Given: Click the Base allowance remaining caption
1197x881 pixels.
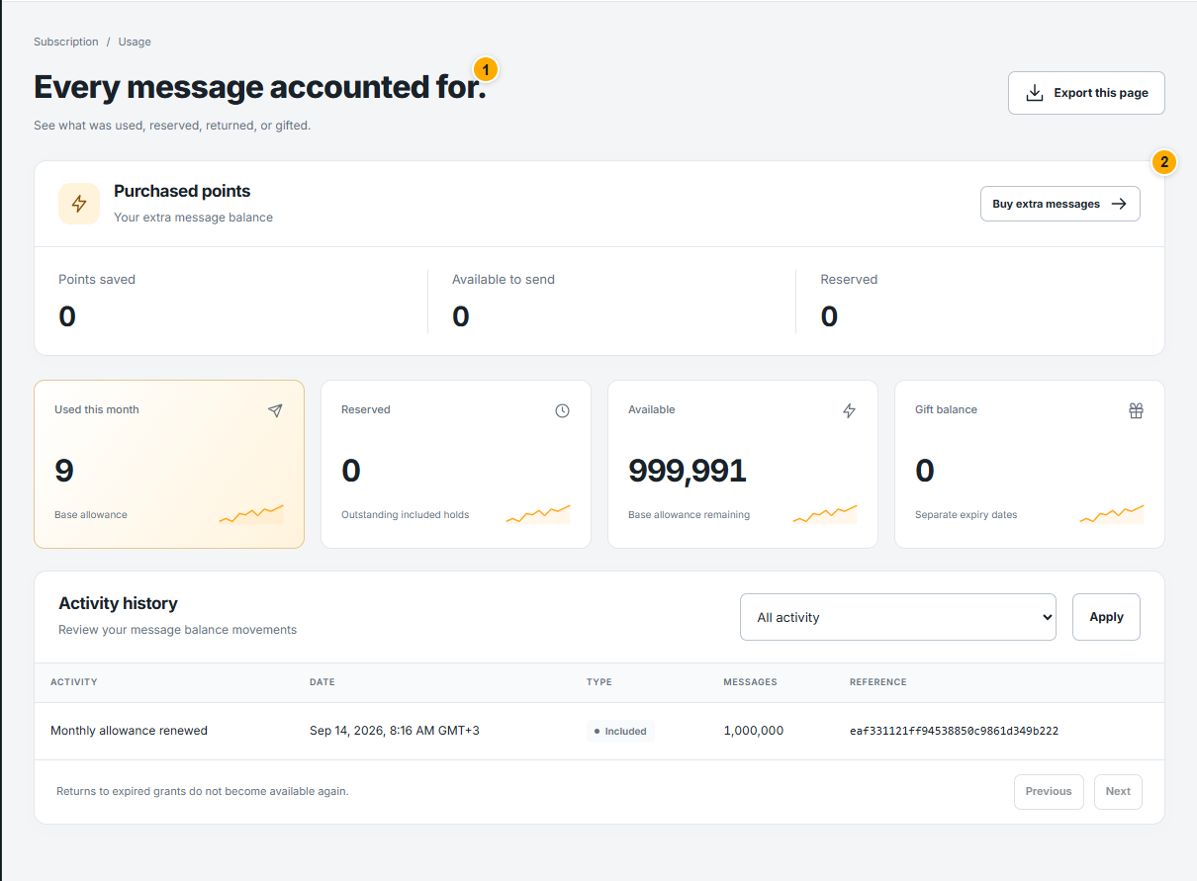Looking at the screenshot, I should click(x=689, y=514).
